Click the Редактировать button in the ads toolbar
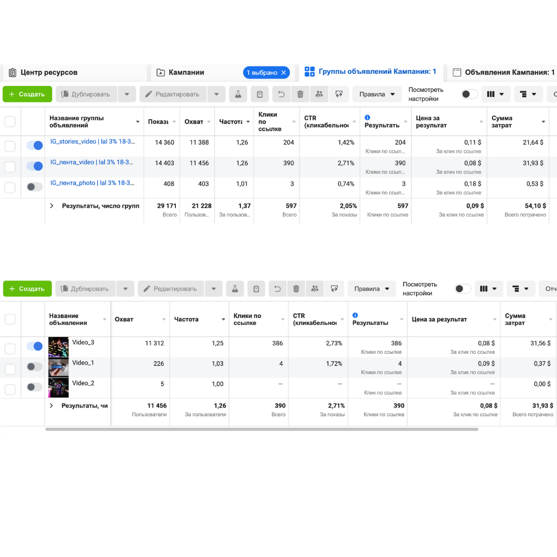 pos(171,289)
